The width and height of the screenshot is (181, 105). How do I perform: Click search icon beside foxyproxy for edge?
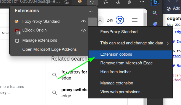(55, 75)
